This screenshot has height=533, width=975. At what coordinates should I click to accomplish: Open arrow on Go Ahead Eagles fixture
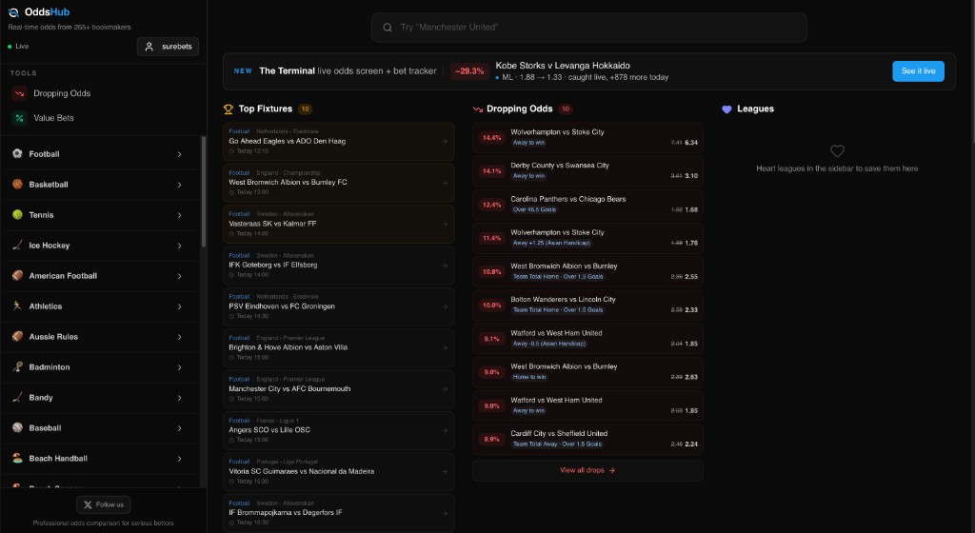point(445,142)
